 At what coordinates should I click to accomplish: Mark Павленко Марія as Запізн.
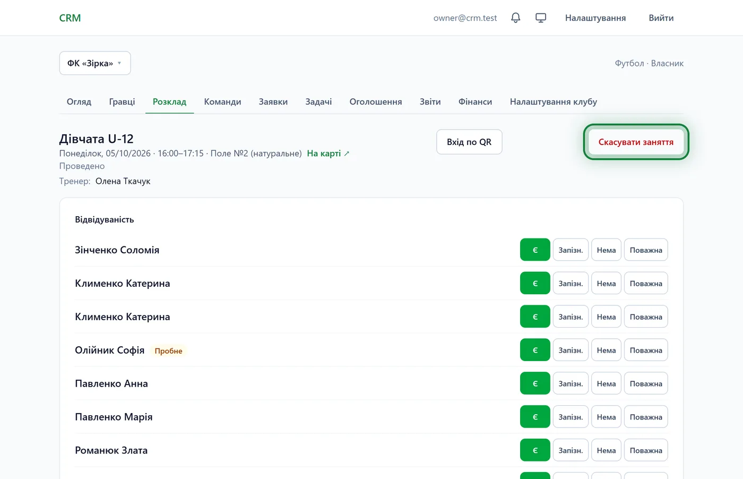click(x=571, y=417)
